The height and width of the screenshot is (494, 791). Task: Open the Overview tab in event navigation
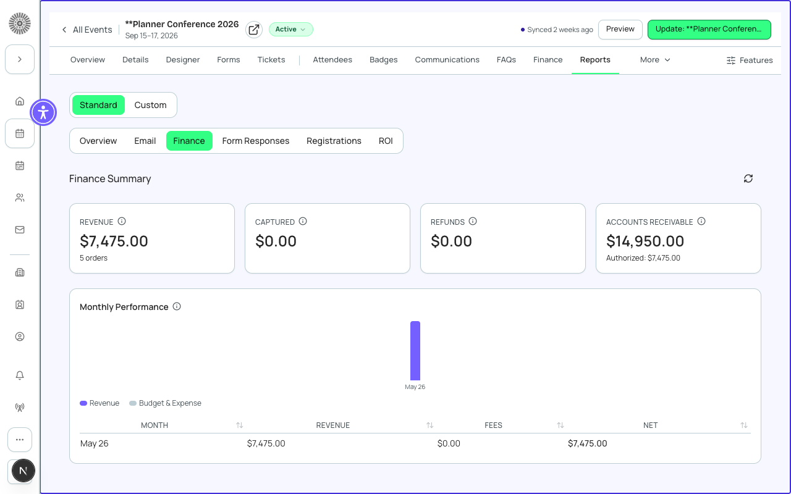point(88,60)
